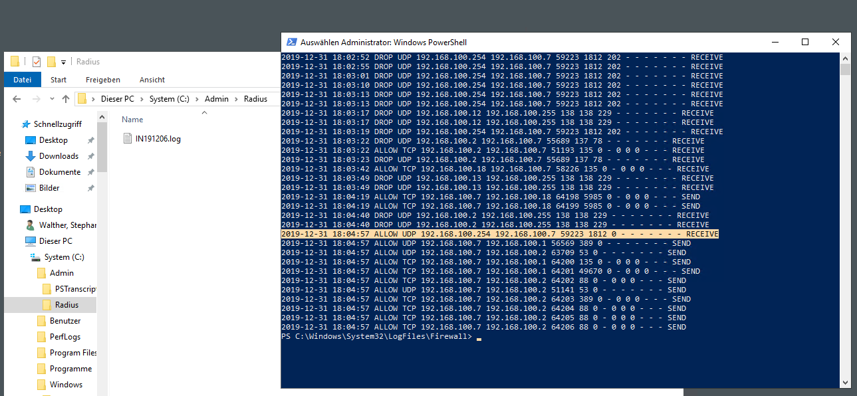The width and height of the screenshot is (857, 396).
Task: Click the Downloads blue arrow icon
Action: point(30,156)
